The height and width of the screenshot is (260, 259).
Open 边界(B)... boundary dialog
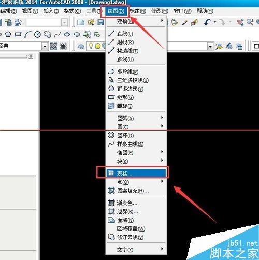click(x=136, y=211)
